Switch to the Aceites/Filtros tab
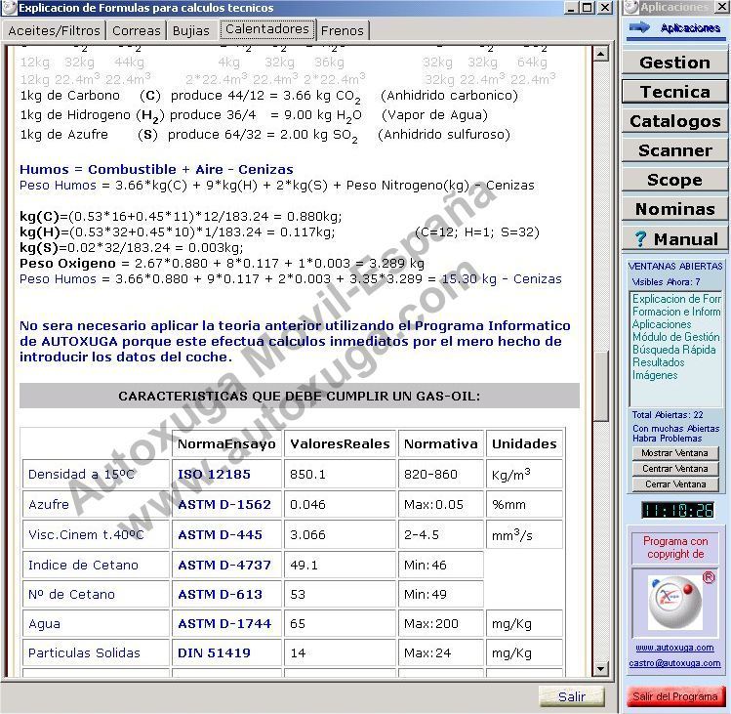731x714 pixels. [54, 31]
